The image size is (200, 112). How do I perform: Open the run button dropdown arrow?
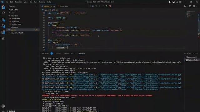pyautogui.click(x=187, y=6)
